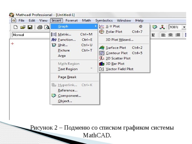Center align text in toolbar
The image size is (192, 144).
coord(170,35)
